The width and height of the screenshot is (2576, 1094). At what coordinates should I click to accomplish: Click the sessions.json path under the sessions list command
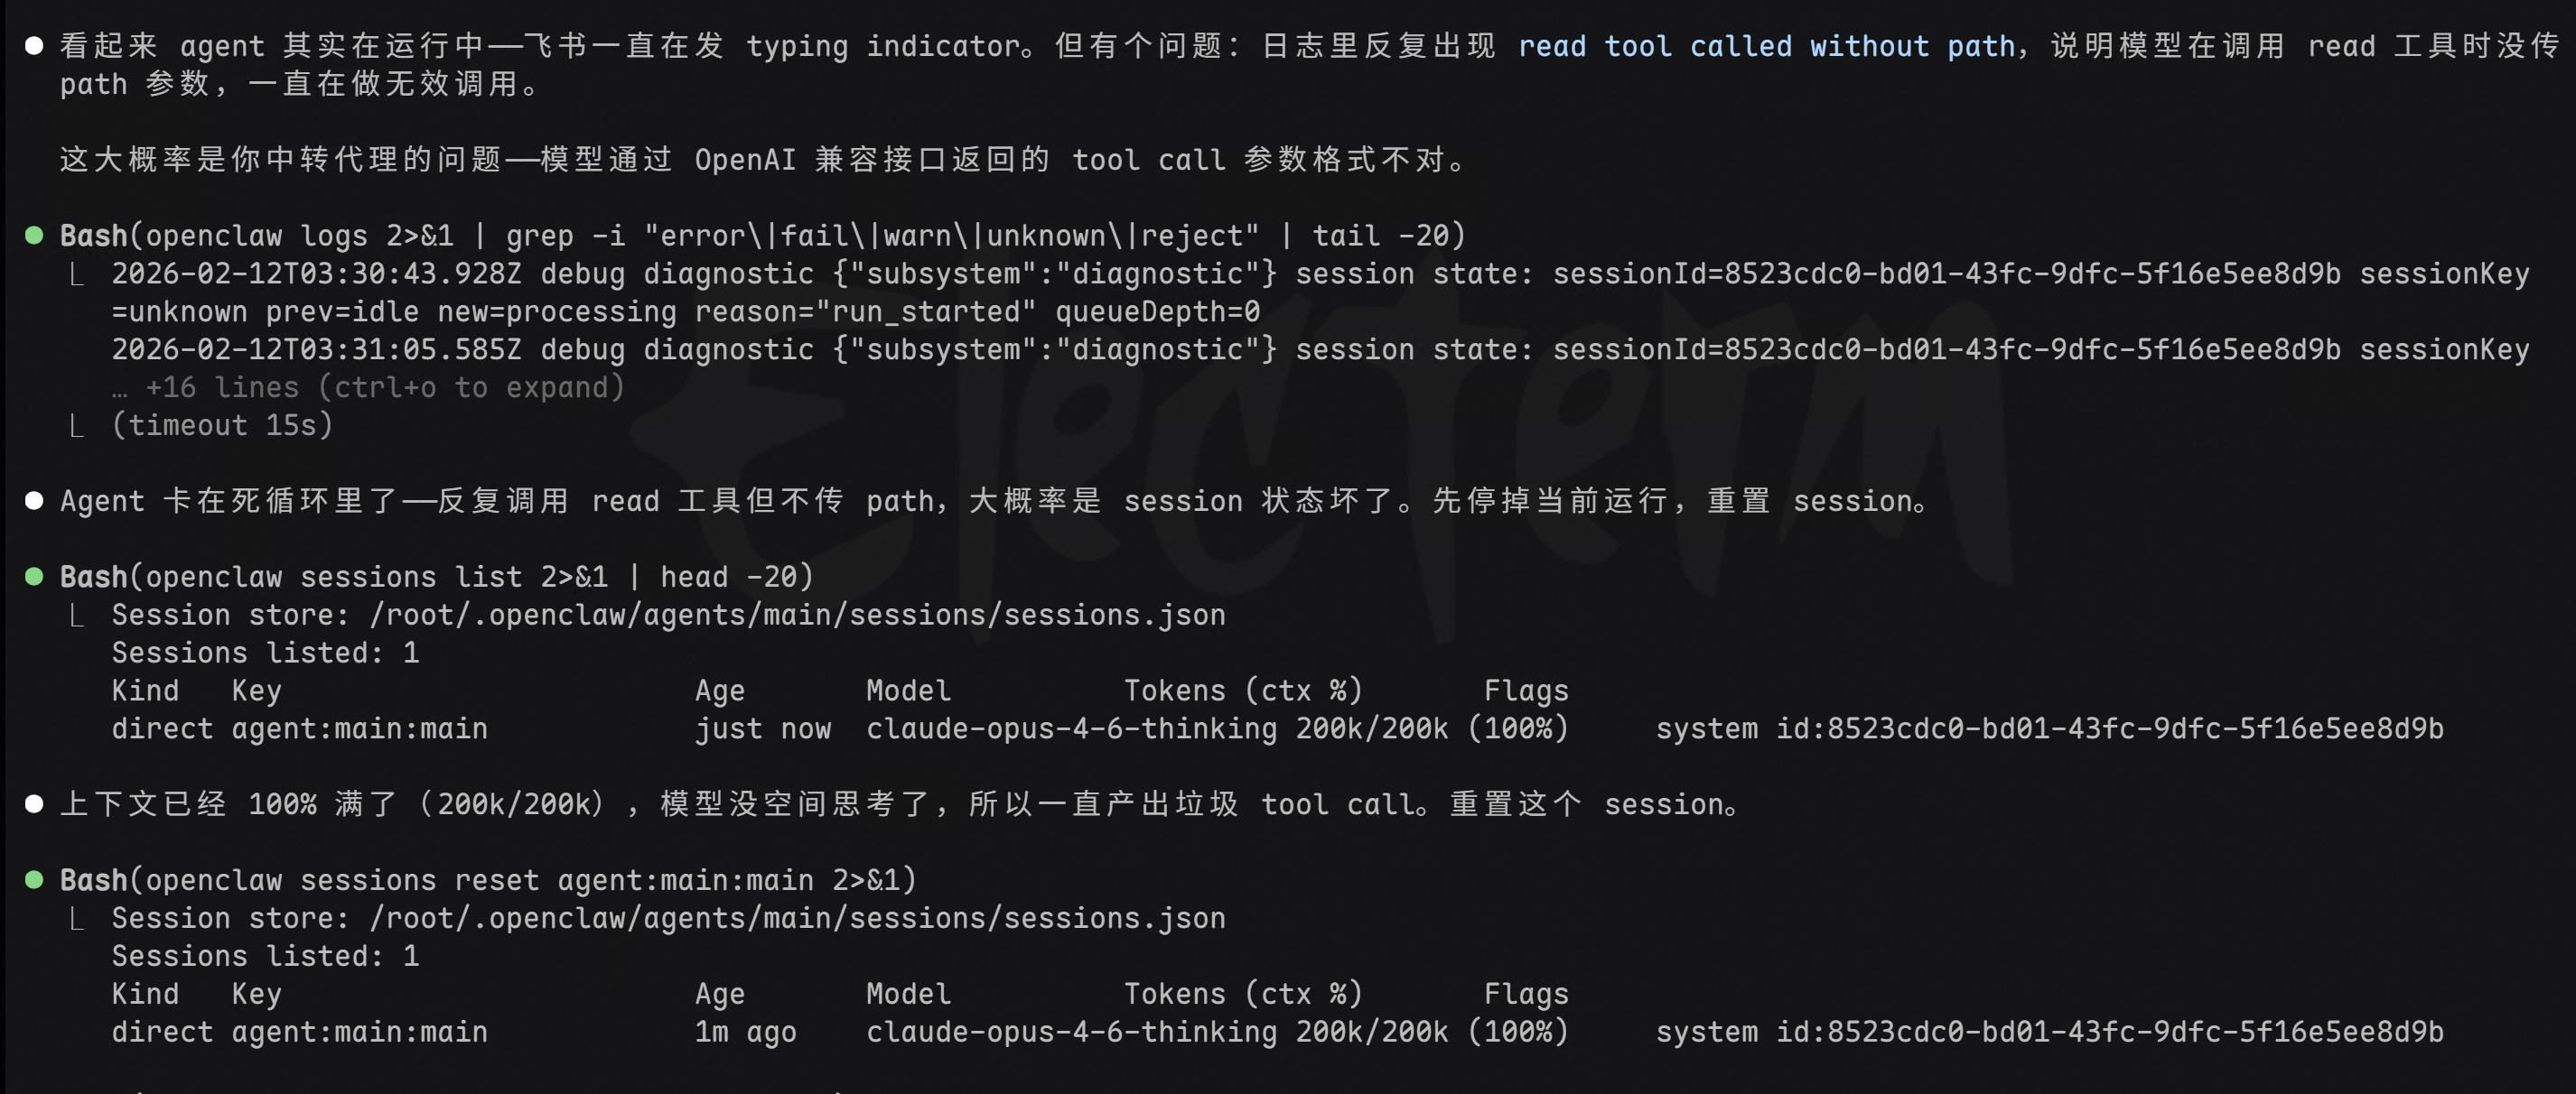point(797,615)
